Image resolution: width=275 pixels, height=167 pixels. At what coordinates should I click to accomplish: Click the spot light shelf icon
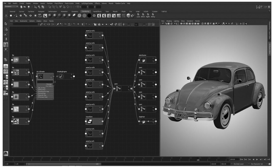tap(26, 16)
